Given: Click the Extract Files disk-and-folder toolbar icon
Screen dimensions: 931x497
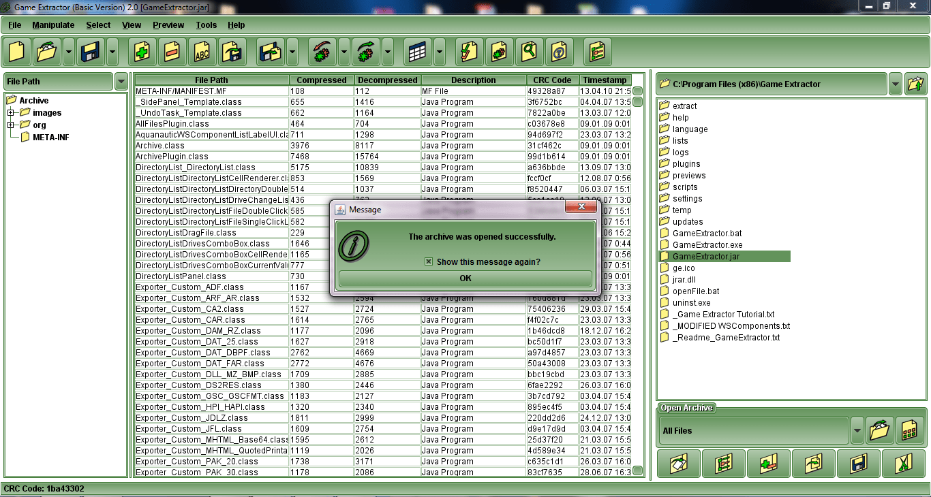Looking at the screenshot, I should point(271,51).
